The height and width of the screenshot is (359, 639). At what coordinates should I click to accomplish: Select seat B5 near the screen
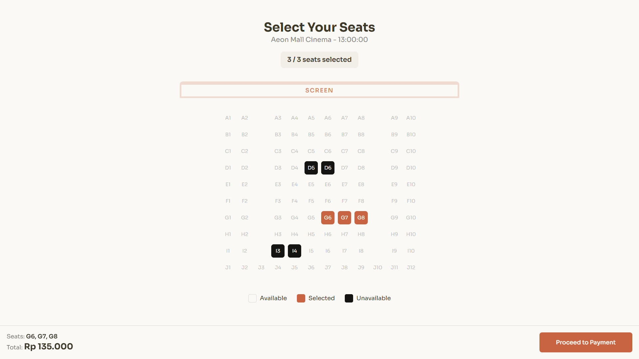click(x=311, y=134)
